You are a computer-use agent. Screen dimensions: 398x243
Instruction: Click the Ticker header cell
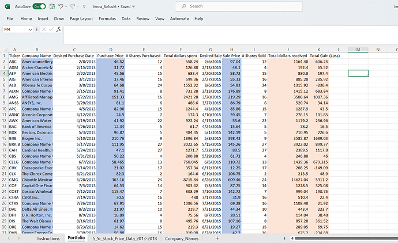click(14, 56)
